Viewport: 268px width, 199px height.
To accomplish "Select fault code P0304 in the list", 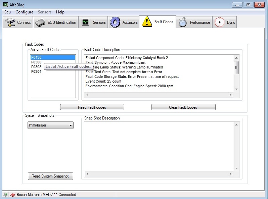I will (x=36, y=71).
